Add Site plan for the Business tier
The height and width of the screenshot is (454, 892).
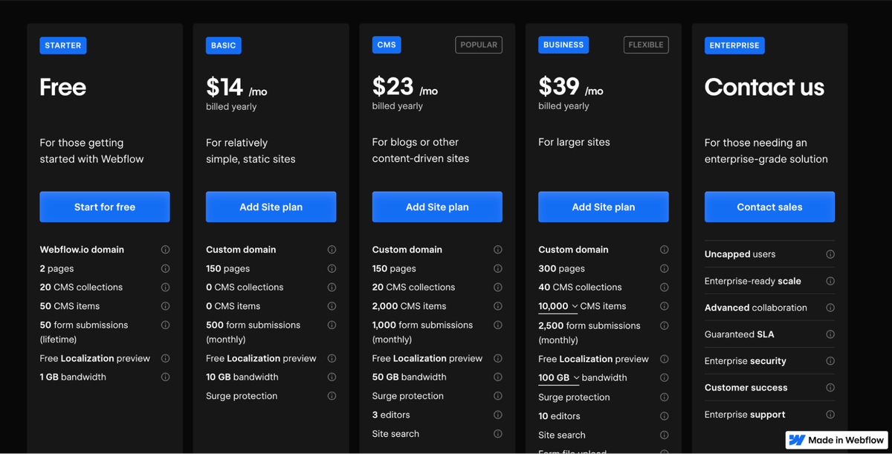(603, 207)
